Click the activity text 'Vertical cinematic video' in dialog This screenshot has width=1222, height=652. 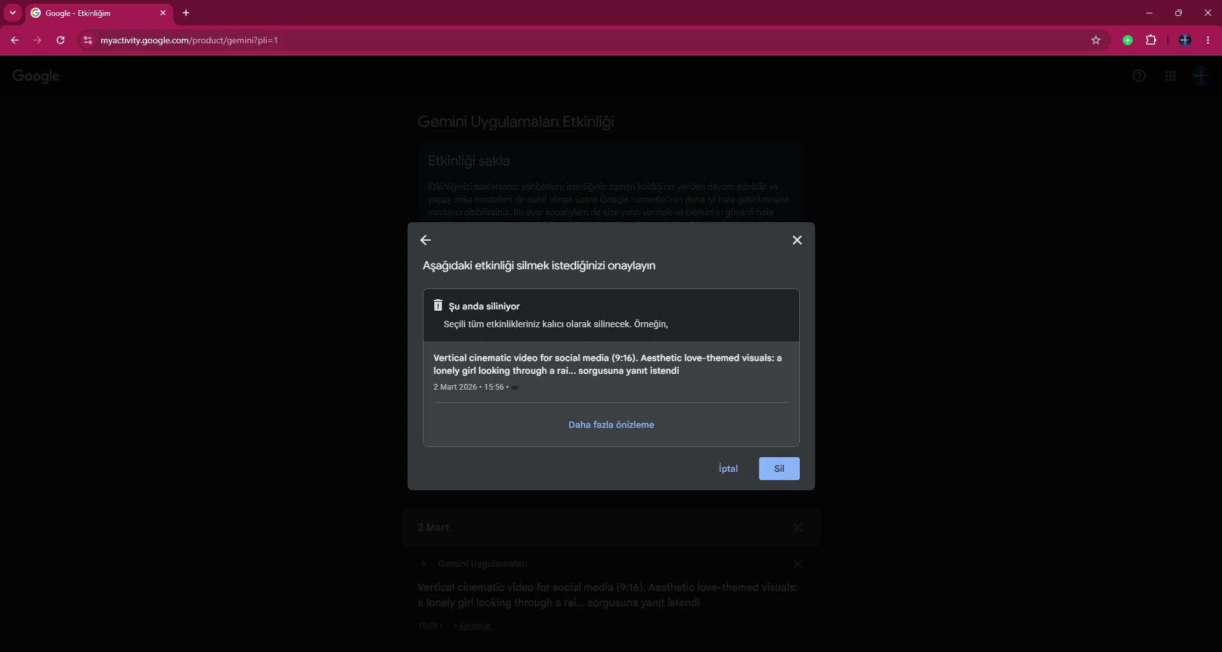(x=607, y=364)
